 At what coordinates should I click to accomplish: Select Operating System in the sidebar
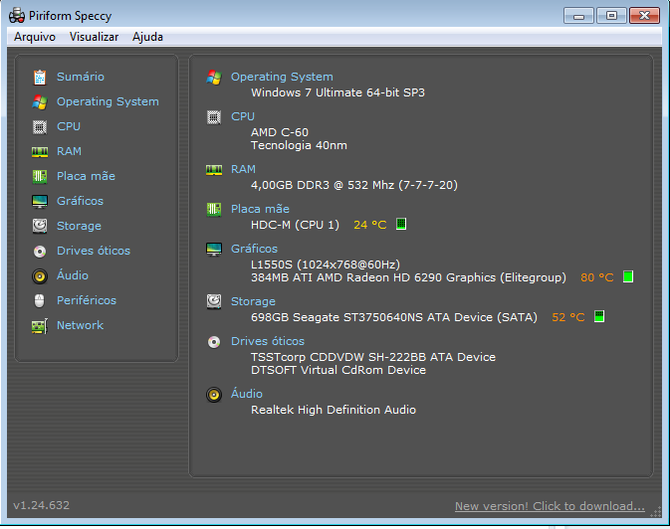coord(108,101)
